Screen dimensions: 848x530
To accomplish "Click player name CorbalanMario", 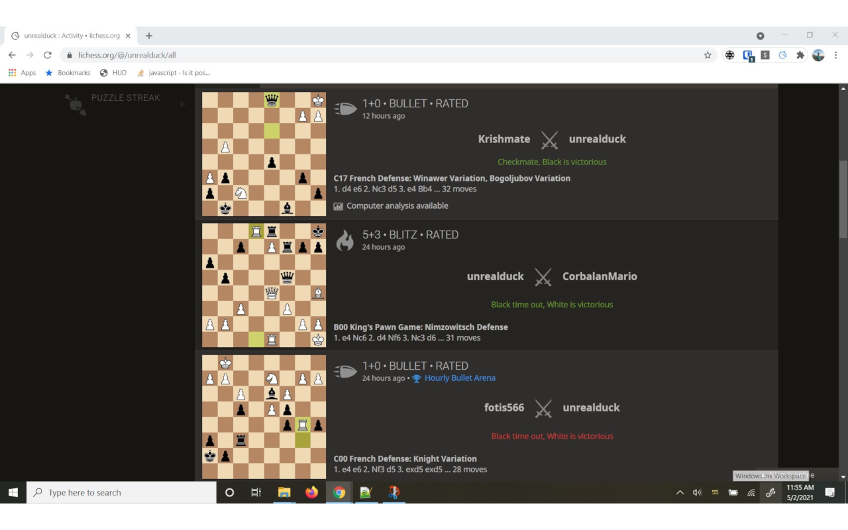I will tap(600, 276).
